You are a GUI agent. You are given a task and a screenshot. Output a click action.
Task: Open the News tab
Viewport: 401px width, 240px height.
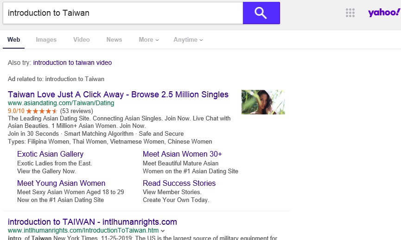114,40
